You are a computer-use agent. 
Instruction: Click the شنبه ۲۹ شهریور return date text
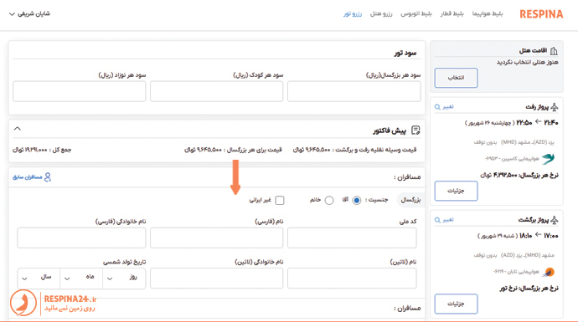click(498, 236)
